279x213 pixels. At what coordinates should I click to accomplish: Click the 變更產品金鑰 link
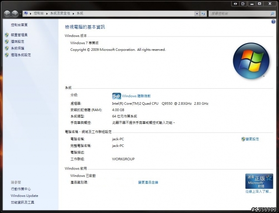[x=148, y=182]
